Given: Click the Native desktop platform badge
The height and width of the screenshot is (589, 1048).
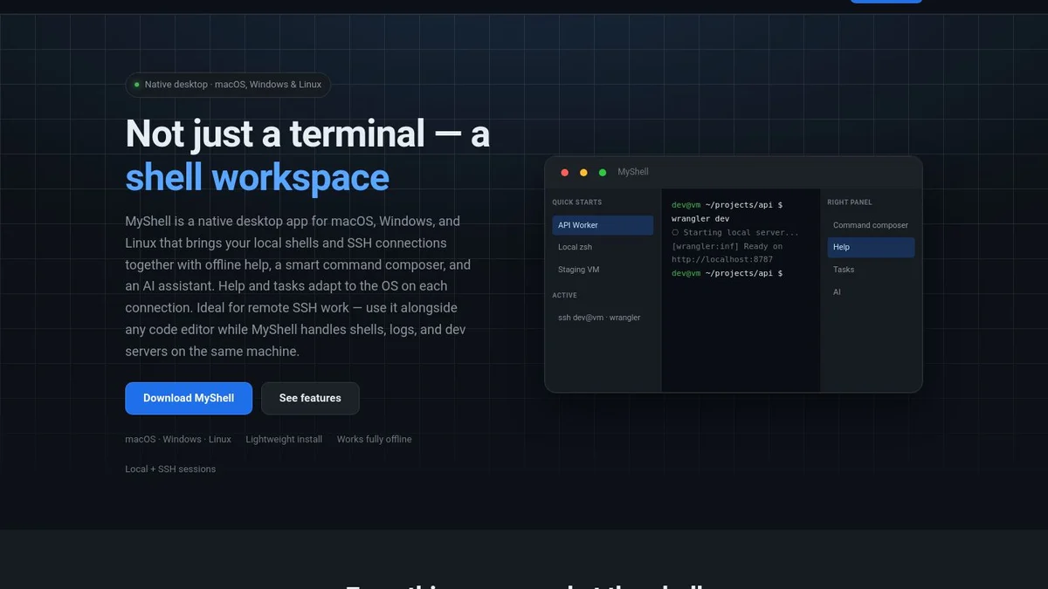Looking at the screenshot, I should coord(228,85).
